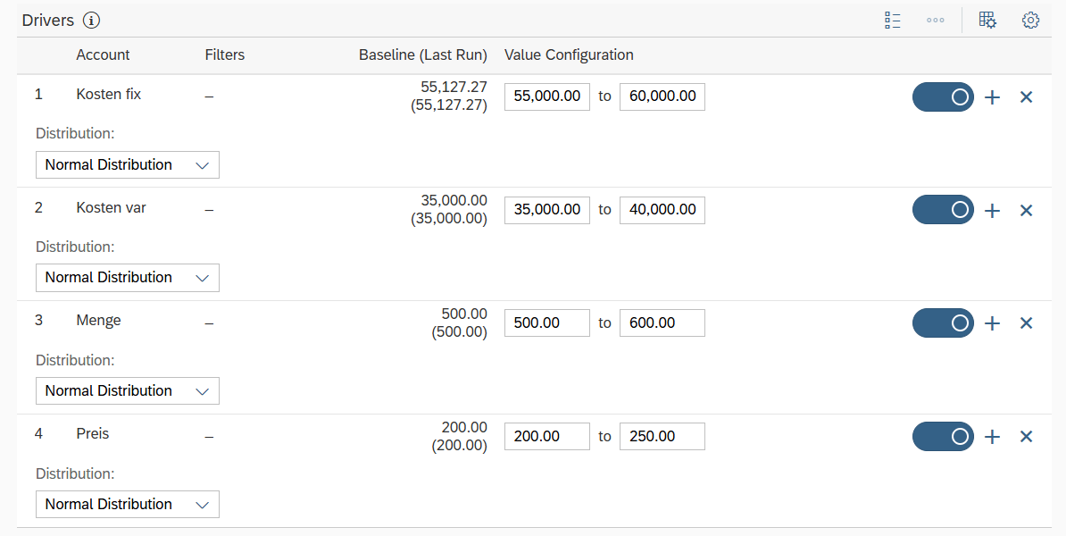The width and height of the screenshot is (1066, 536).
Task: Open Preis Normal Distribution dropdown
Action: (128, 504)
